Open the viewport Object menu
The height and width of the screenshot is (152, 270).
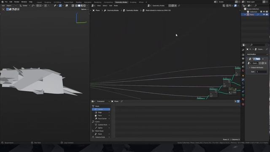(9, 5)
